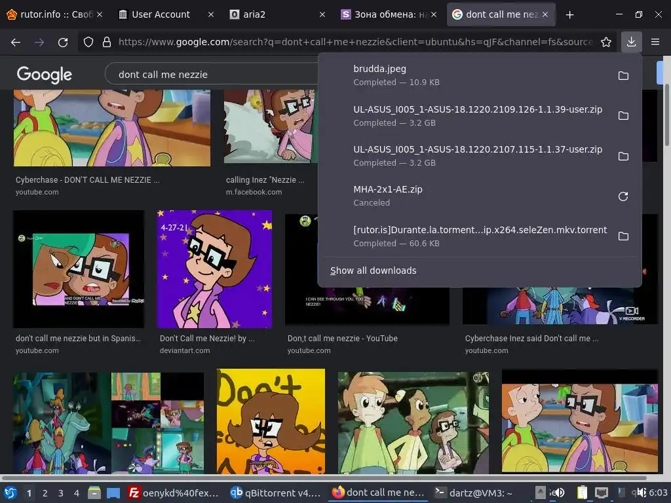Open the network tray icon
This screenshot has height=503, width=671.
tap(602, 493)
